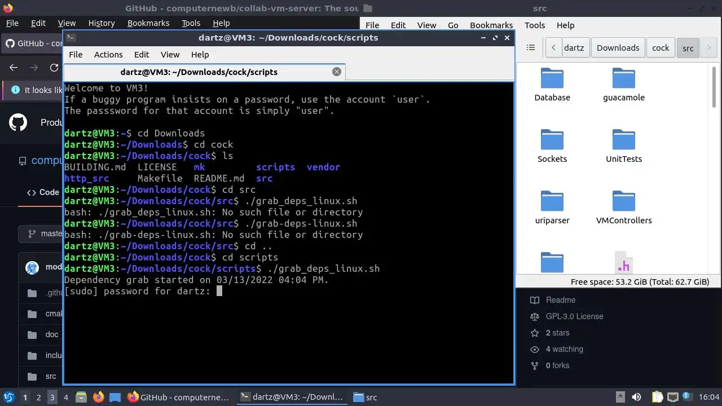Go to cock in path breadcrumb
Image resolution: width=722 pixels, height=406 pixels.
point(661,48)
